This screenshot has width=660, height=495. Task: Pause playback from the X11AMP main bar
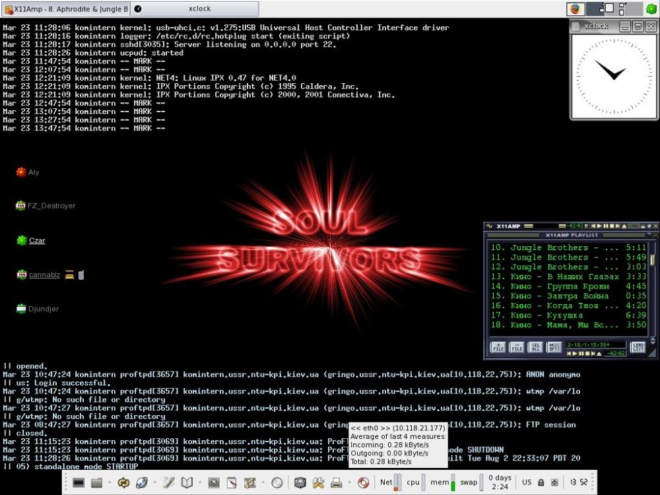(606, 226)
